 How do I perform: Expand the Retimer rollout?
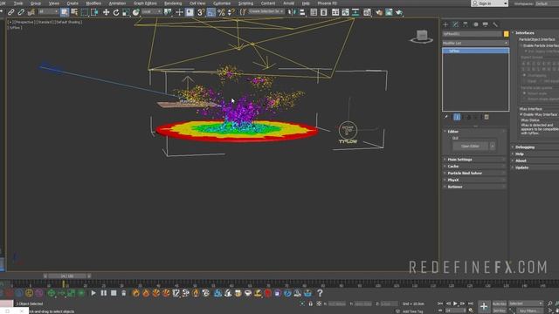[474, 187]
